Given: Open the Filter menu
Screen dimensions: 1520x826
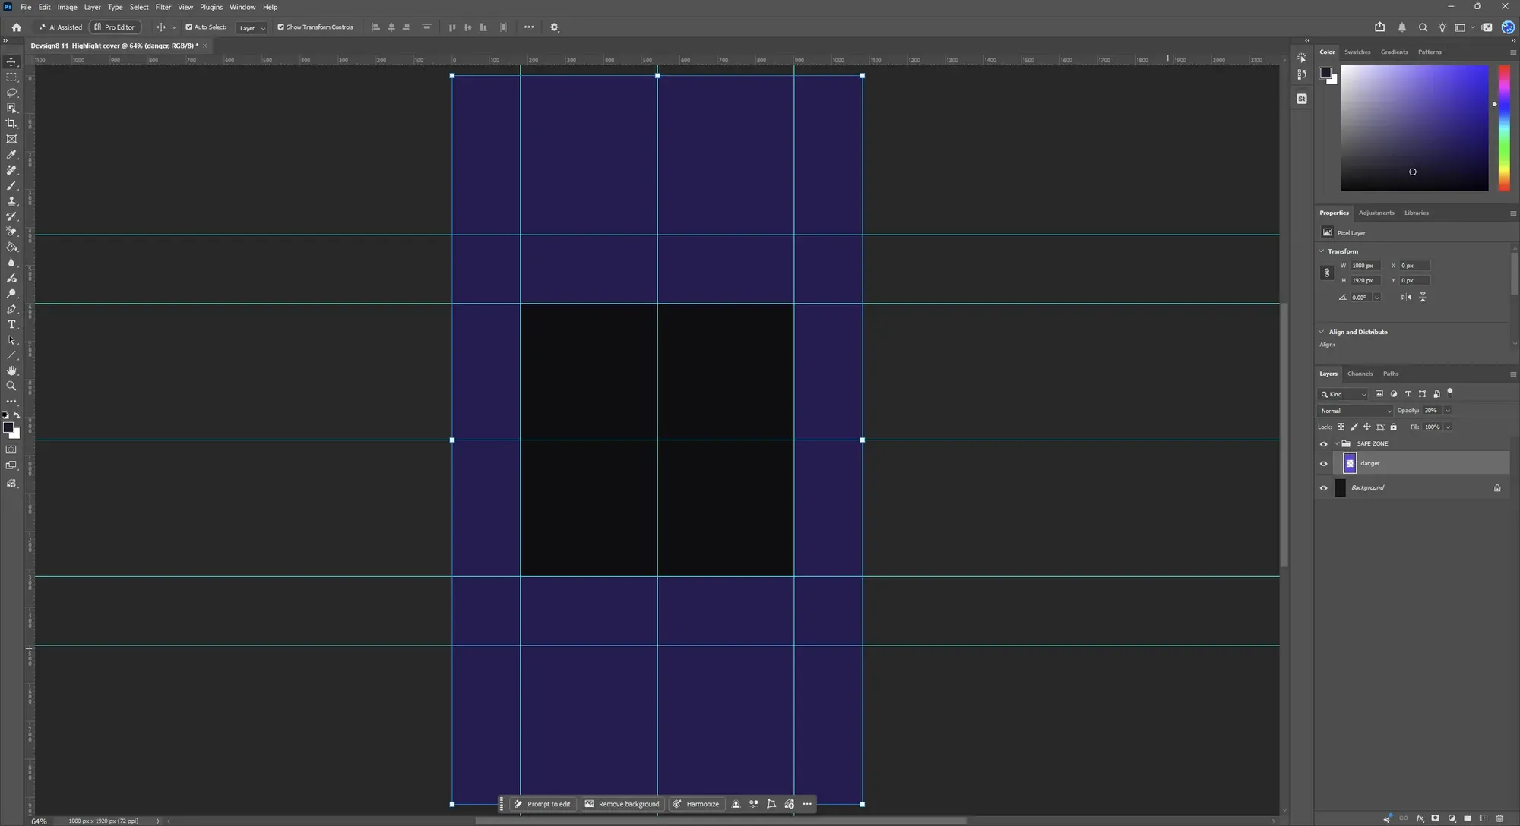Looking at the screenshot, I should click(x=163, y=7).
